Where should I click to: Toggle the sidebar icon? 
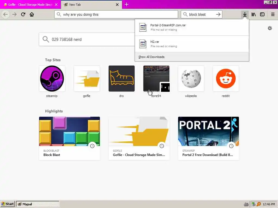coord(262,14)
